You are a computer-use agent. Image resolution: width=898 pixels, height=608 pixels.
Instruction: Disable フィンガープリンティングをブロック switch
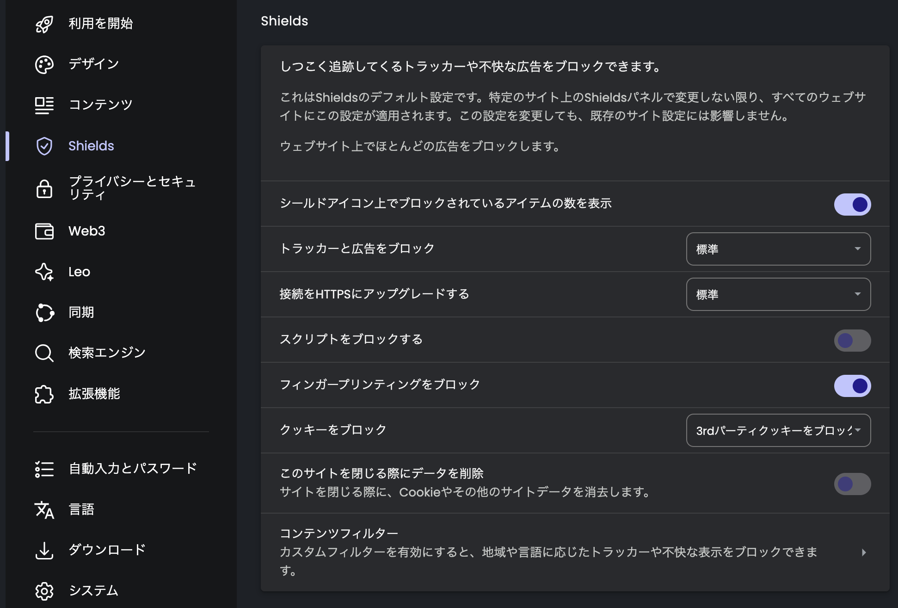click(x=852, y=385)
